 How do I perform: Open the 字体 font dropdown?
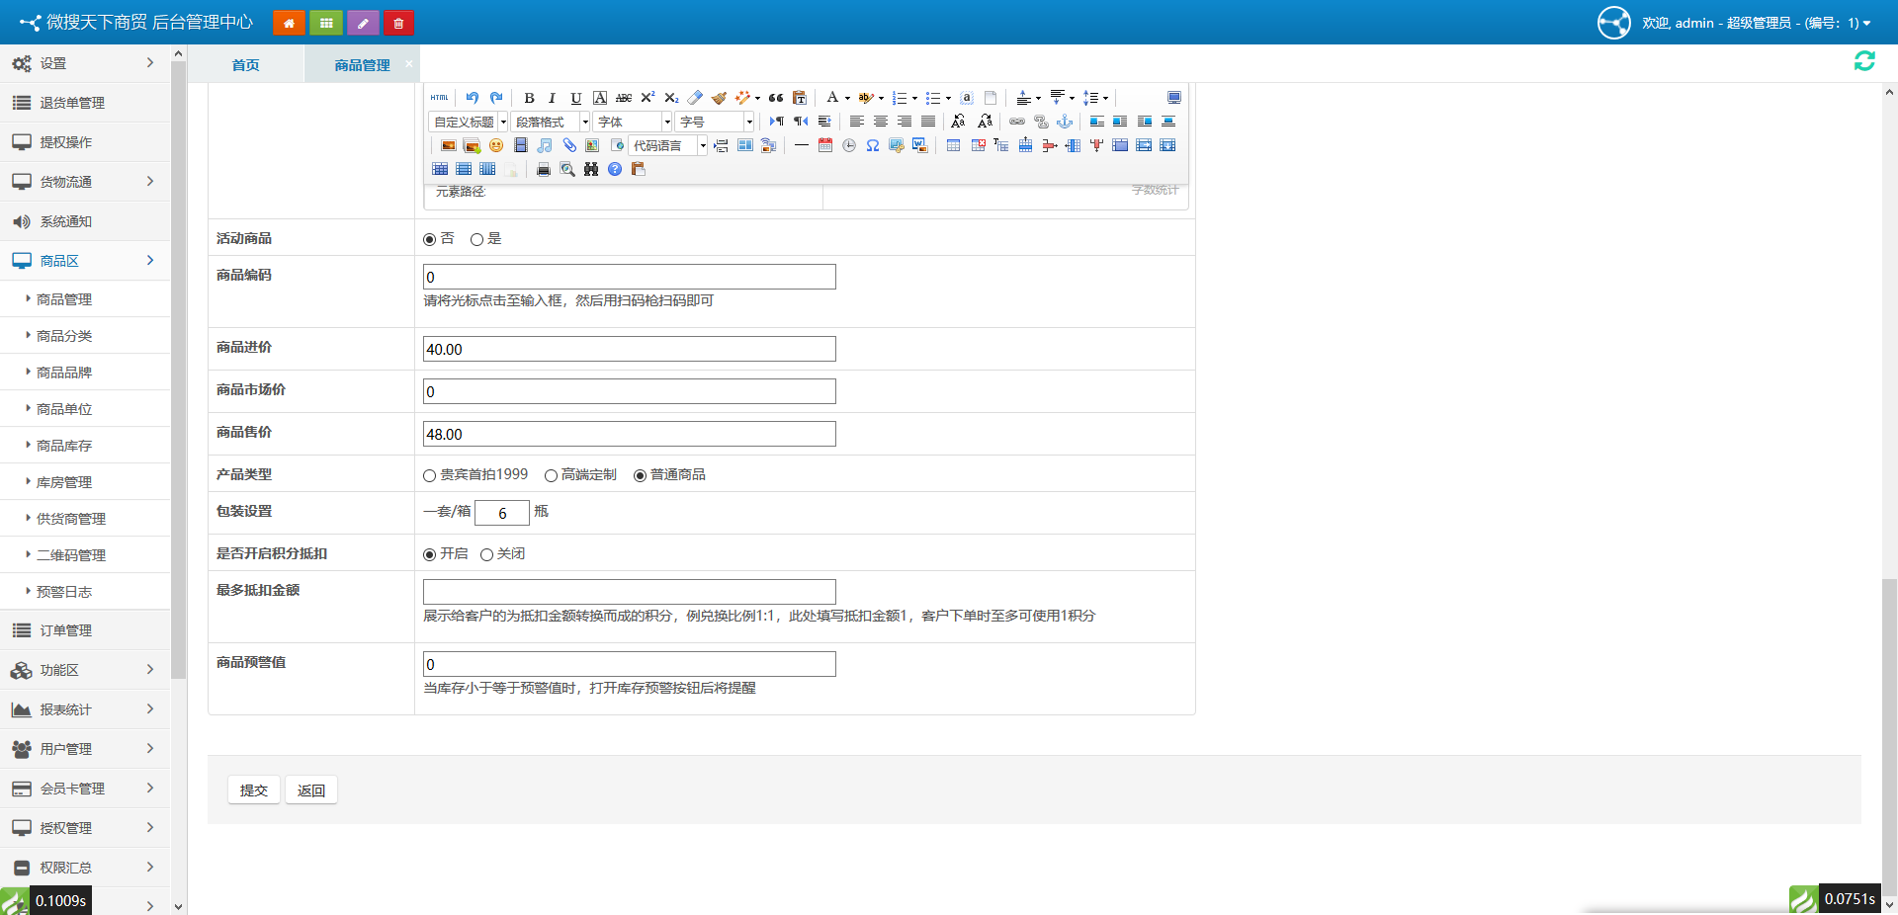[x=633, y=122]
